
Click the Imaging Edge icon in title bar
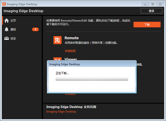[4, 4]
